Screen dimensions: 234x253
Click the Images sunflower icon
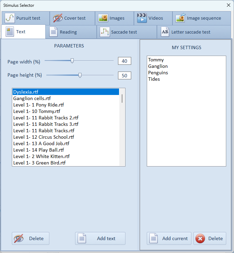103,18
